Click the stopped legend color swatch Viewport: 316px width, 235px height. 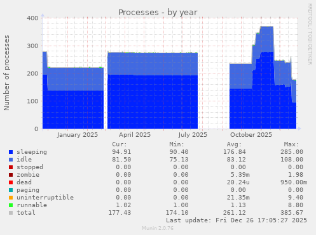[x=11, y=167]
